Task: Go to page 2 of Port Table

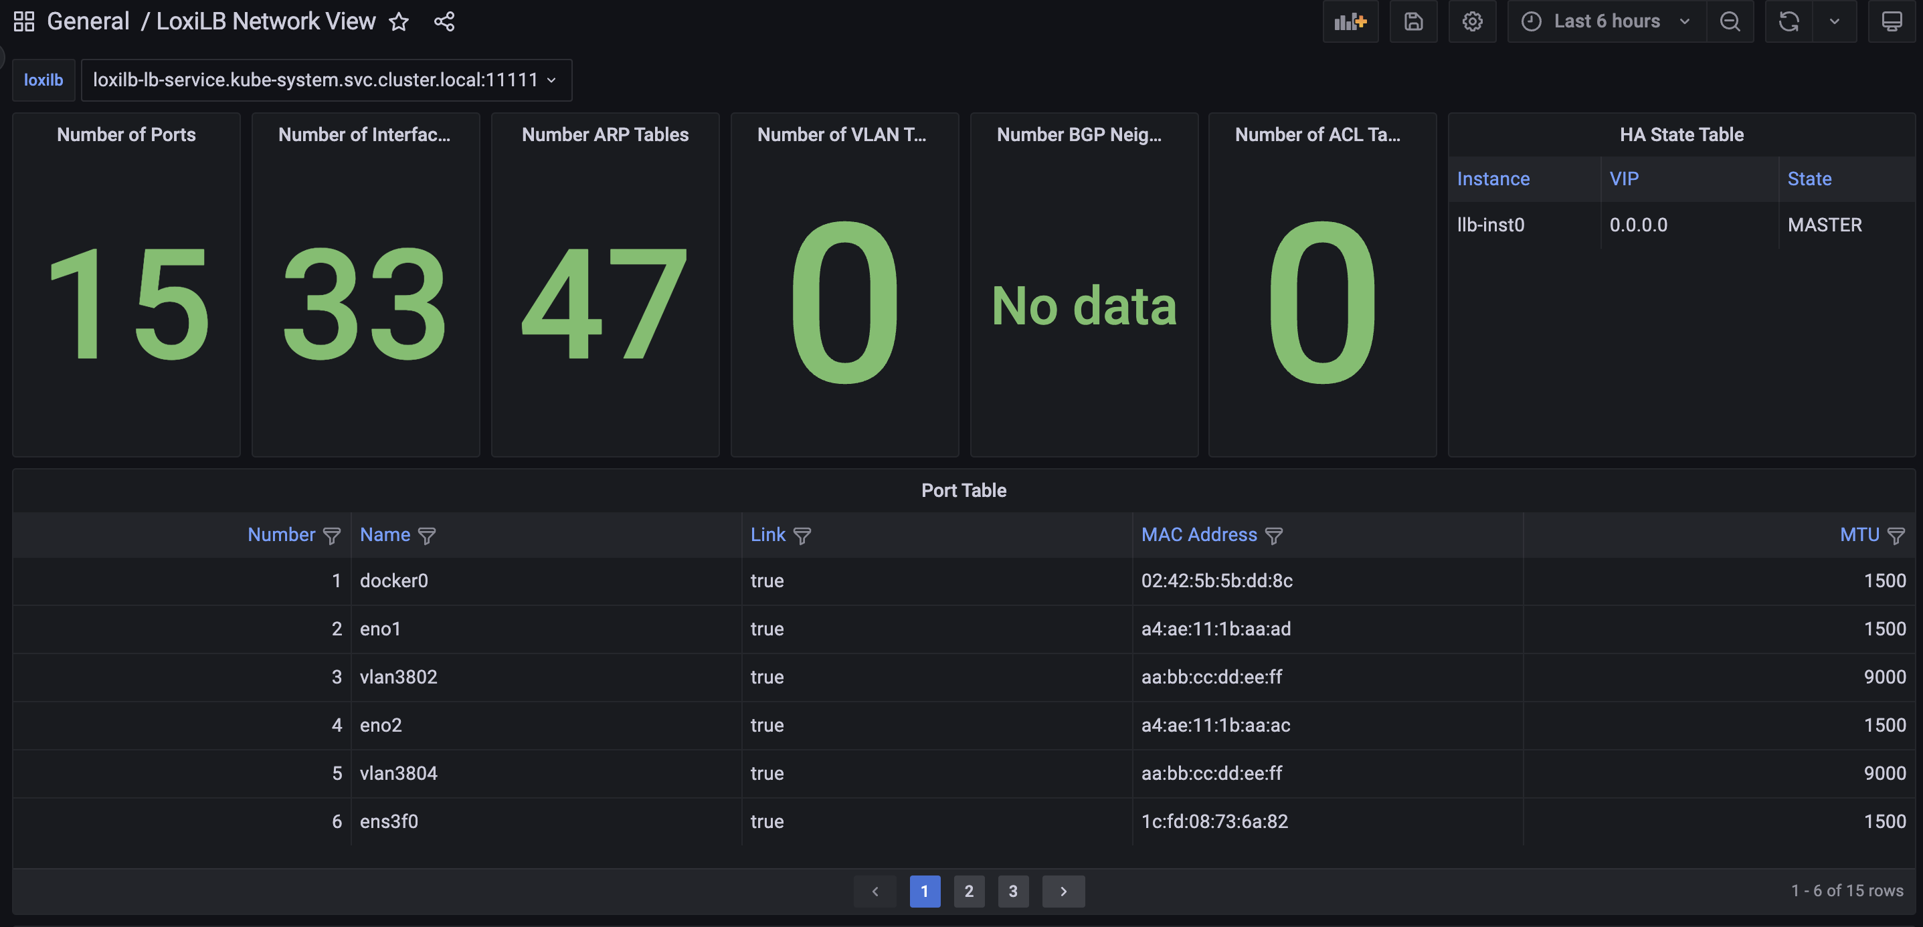Action: [x=968, y=891]
